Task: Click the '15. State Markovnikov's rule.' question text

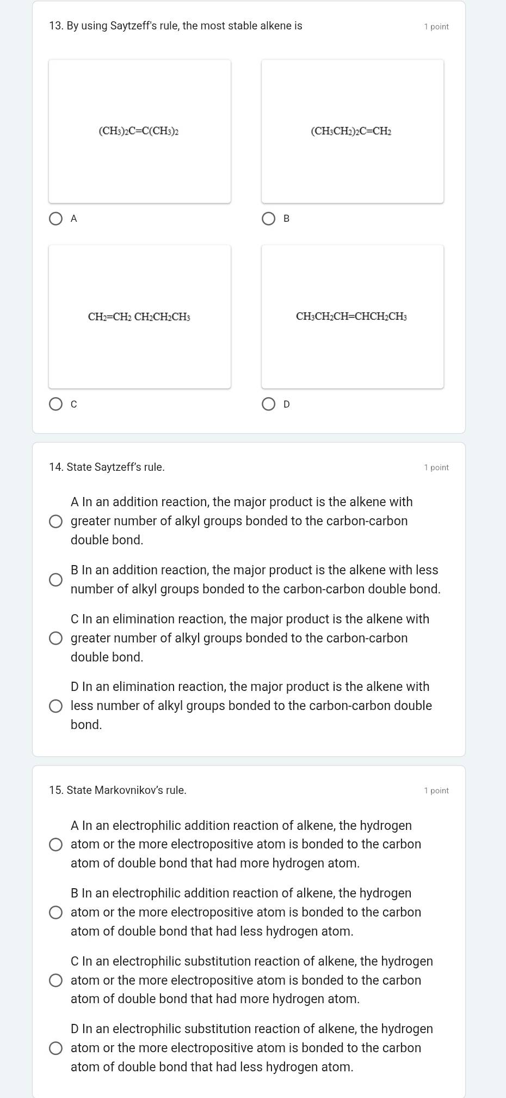Action: point(118,790)
